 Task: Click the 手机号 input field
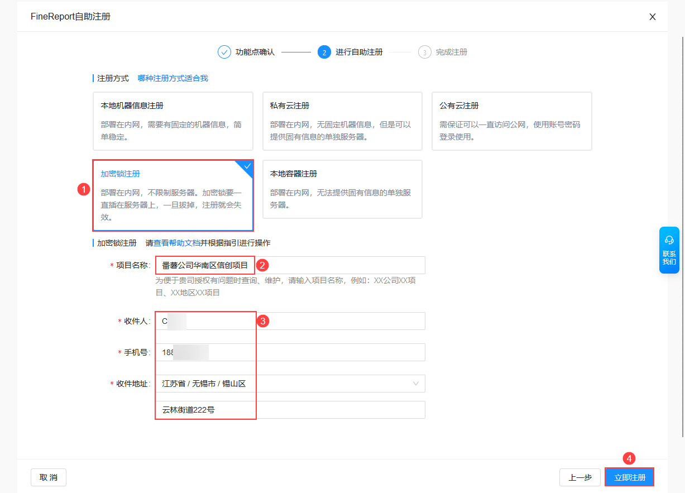[290, 352]
